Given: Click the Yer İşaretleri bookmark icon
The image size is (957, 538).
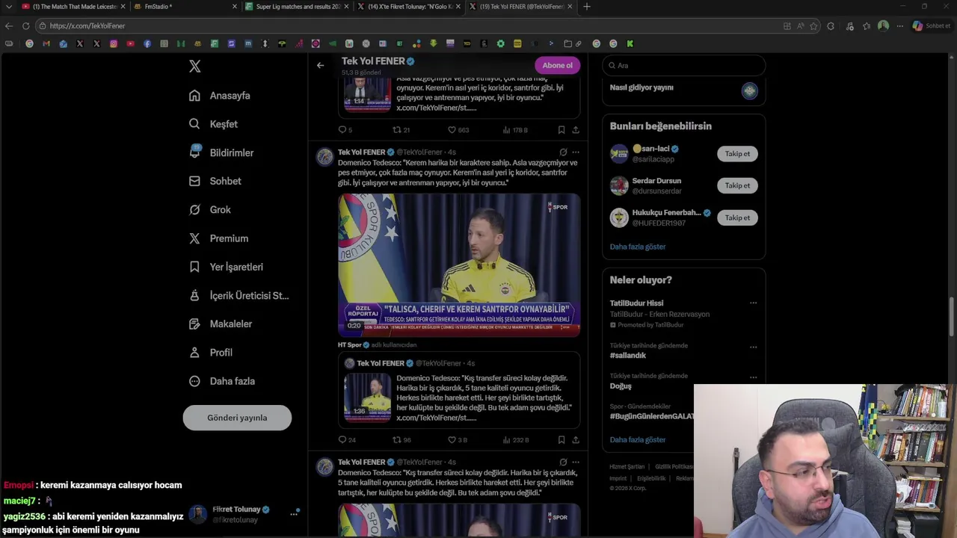Looking at the screenshot, I should coord(194,267).
